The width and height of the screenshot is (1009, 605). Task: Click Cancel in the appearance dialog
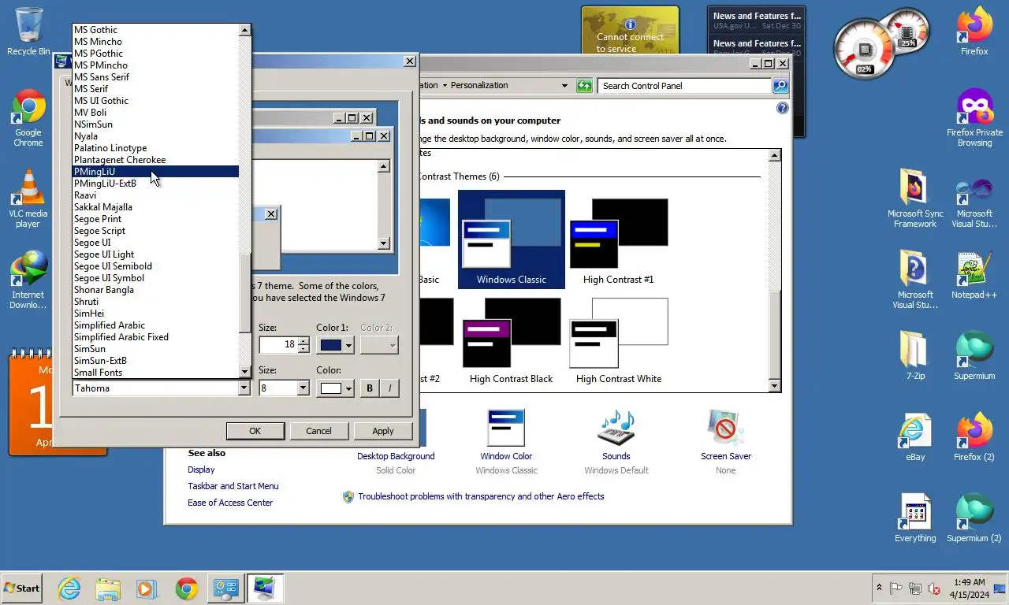(318, 431)
